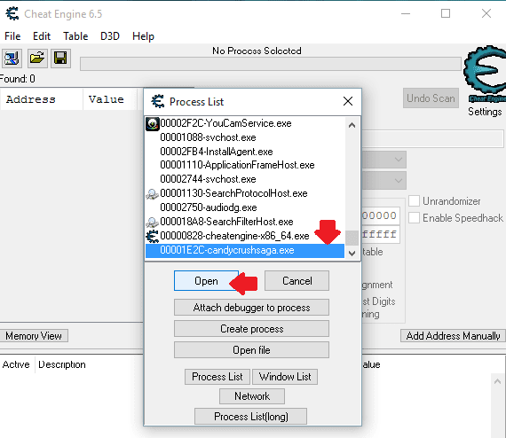This screenshot has height=438, width=506.
Task: Select 00001130-SearchProtocolHost.exe process
Action: 245,193
